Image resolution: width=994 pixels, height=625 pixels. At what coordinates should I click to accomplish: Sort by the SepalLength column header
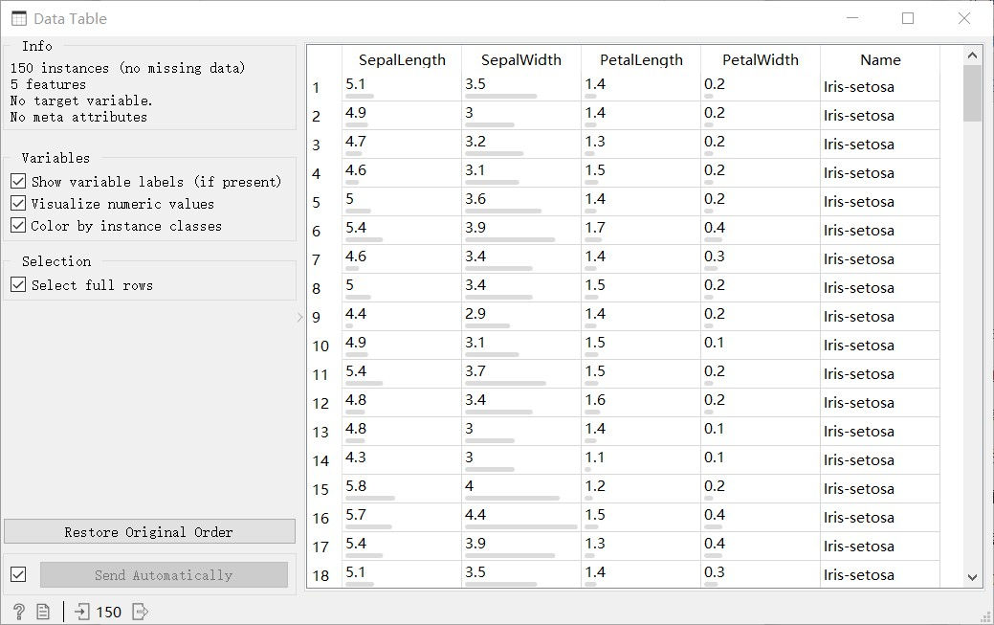pos(402,59)
